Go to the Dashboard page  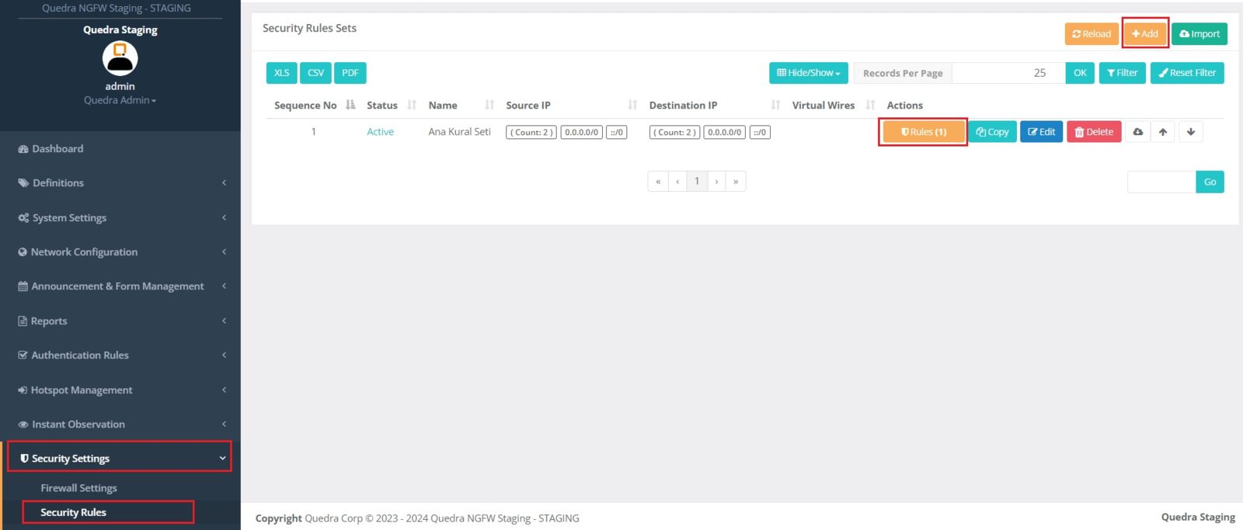click(x=57, y=149)
